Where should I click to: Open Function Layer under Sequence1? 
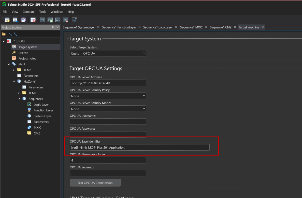pyautogui.click(x=43, y=110)
